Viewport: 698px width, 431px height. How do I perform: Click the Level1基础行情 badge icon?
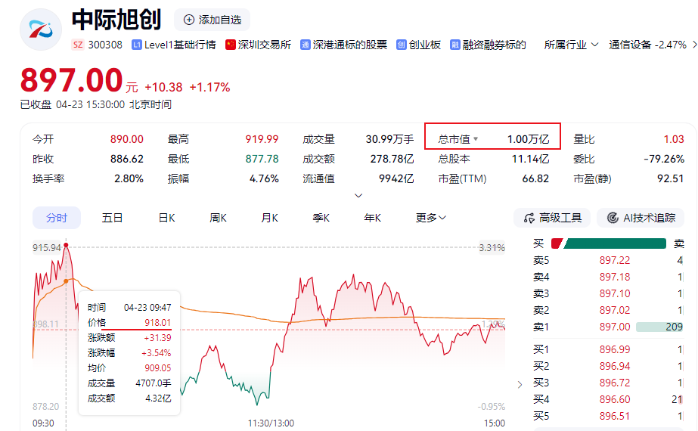pos(137,45)
